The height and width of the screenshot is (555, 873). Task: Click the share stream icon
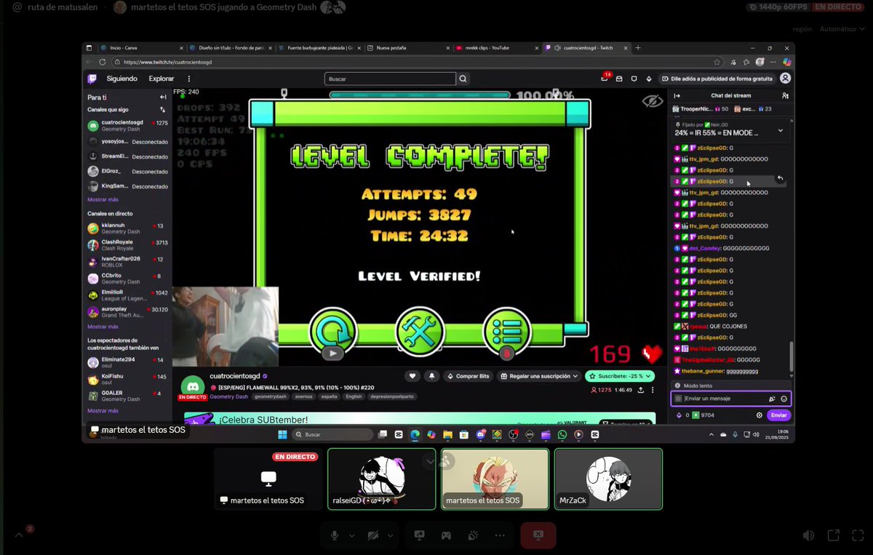[641, 390]
